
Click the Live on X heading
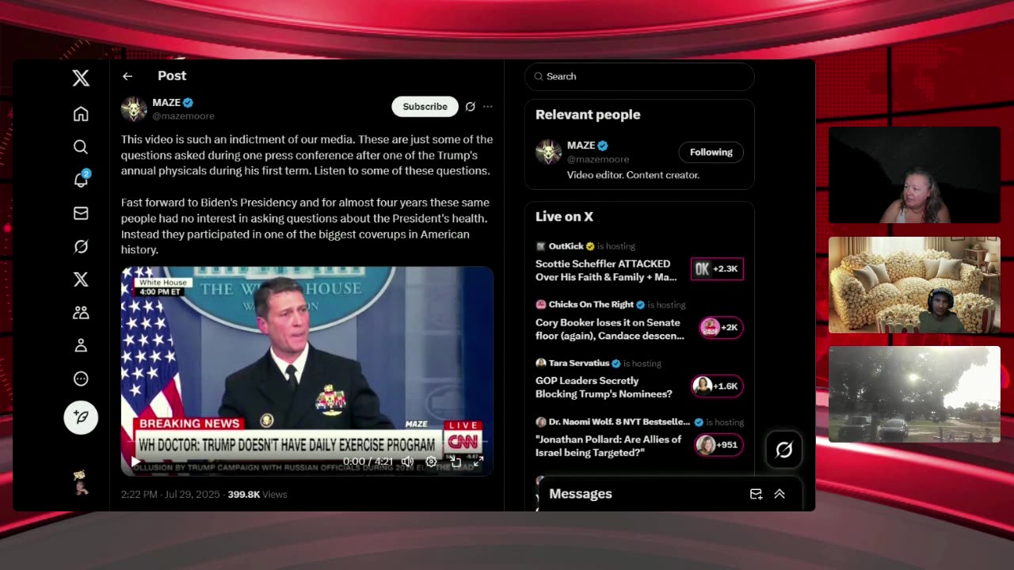coord(564,217)
